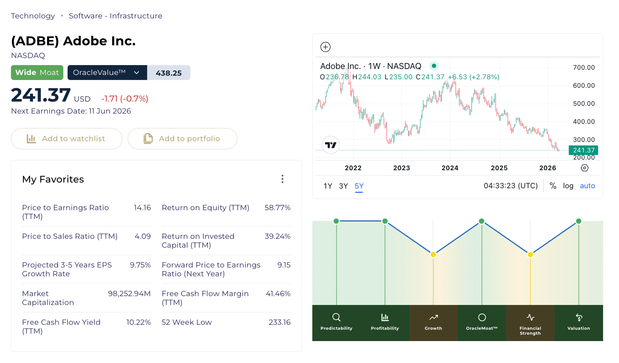Select the Predictability magnifier icon

336,317
